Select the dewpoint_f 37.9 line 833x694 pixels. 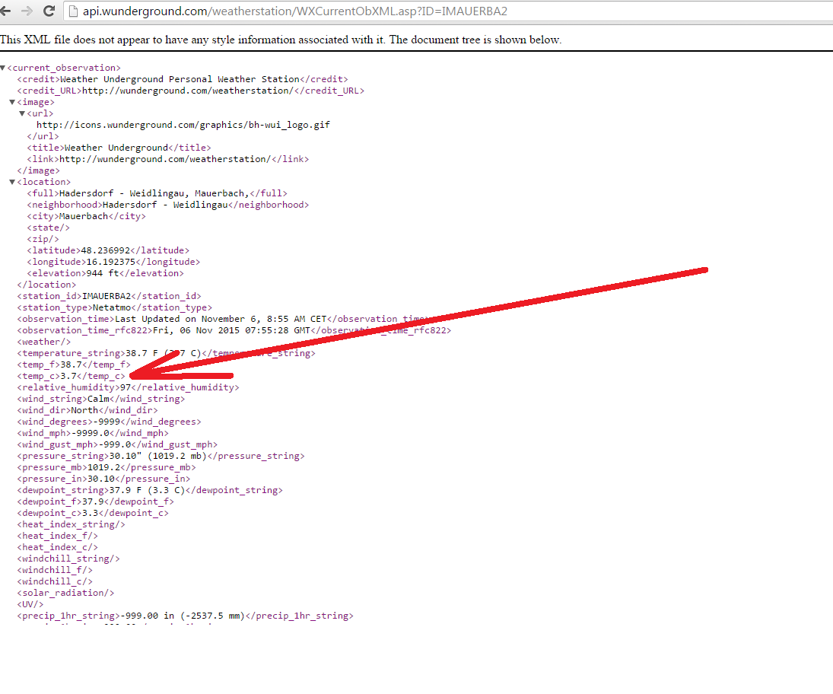click(95, 501)
